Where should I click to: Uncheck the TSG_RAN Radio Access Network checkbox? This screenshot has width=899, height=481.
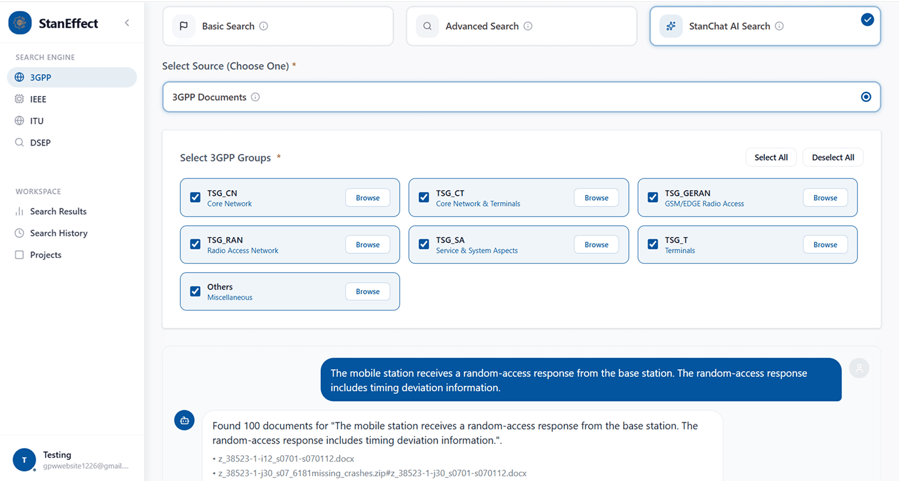click(x=195, y=245)
